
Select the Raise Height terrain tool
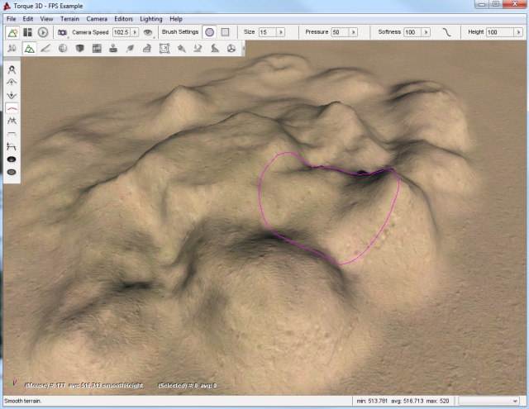pyautogui.click(x=12, y=83)
